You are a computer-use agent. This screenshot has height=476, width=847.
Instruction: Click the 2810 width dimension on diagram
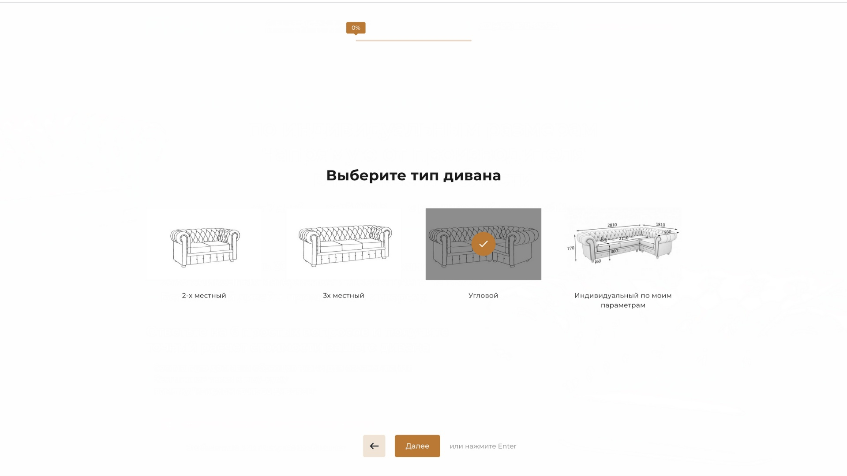pos(612,225)
